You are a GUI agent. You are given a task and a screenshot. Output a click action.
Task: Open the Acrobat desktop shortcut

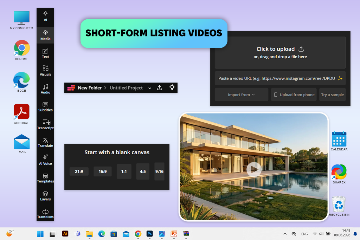pyautogui.click(x=21, y=114)
